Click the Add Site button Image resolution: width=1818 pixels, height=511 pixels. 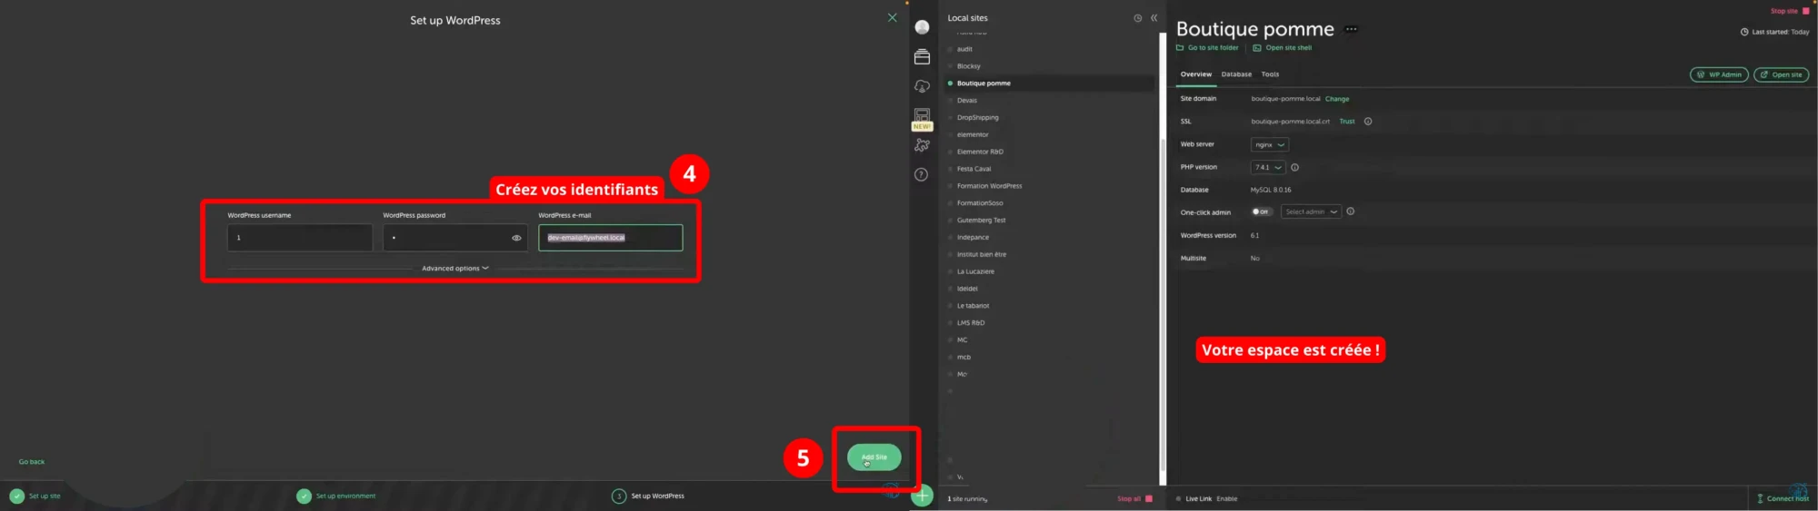874,457
